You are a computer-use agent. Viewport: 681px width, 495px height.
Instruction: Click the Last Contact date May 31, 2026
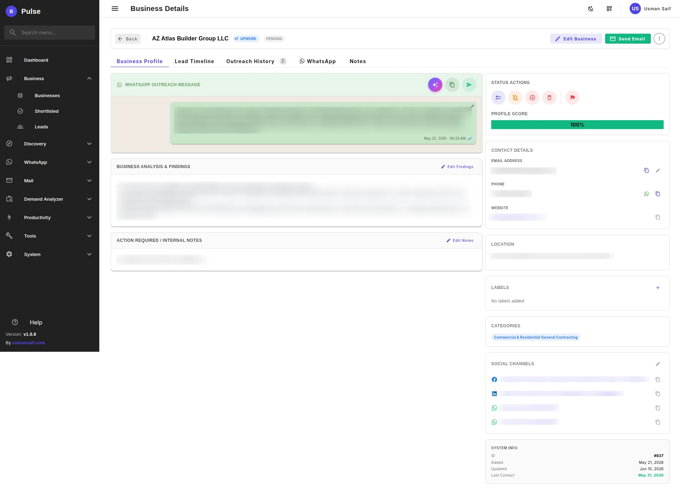(x=650, y=475)
